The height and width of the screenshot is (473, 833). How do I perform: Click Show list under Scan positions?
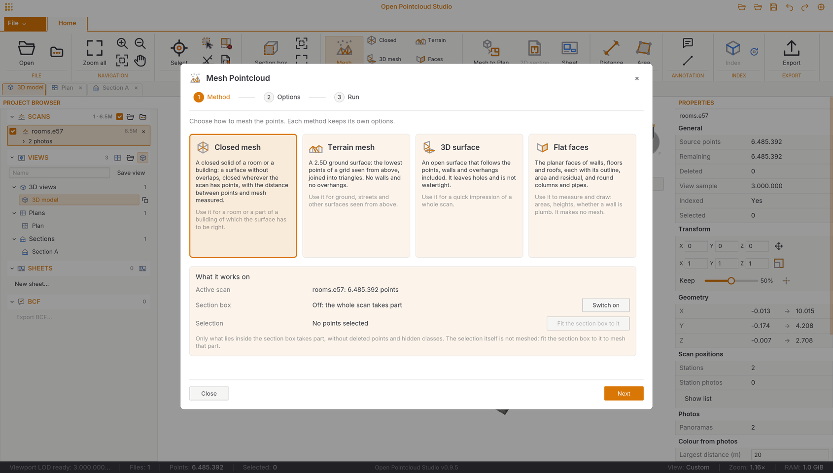(x=697, y=399)
